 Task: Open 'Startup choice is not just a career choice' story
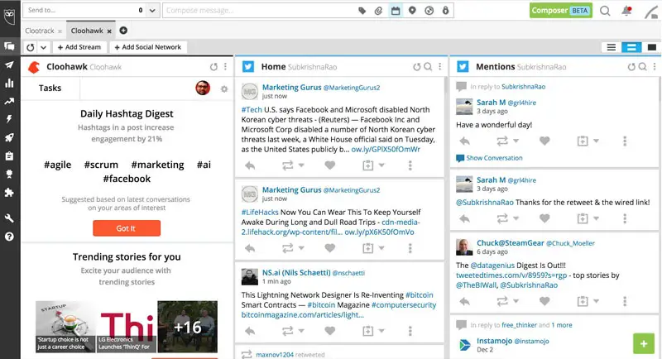[x=65, y=327]
